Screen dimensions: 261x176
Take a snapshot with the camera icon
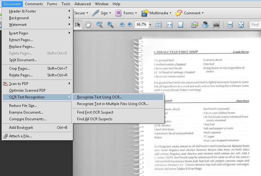(x=216, y=25)
